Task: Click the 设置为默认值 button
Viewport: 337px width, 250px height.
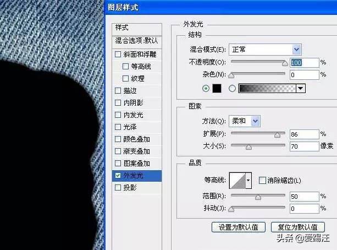Action: 239,227
